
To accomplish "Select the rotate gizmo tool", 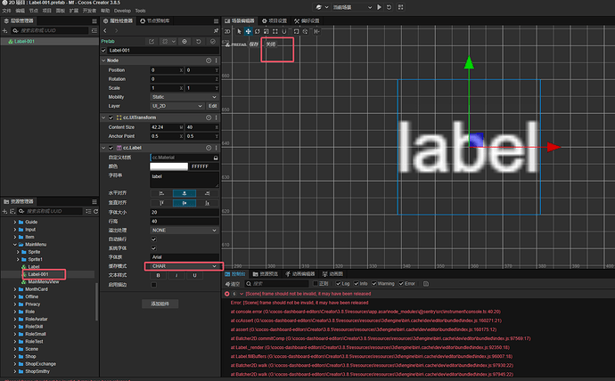I will pyautogui.click(x=258, y=31).
